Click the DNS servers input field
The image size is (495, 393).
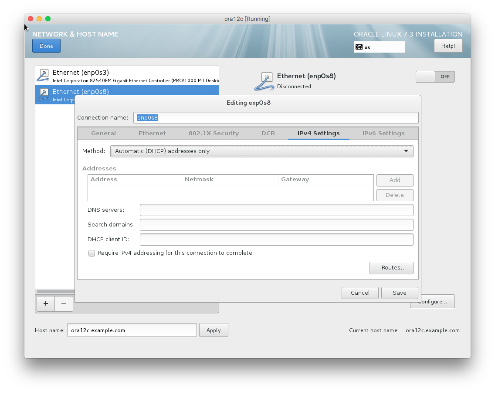(x=277, y=210)
